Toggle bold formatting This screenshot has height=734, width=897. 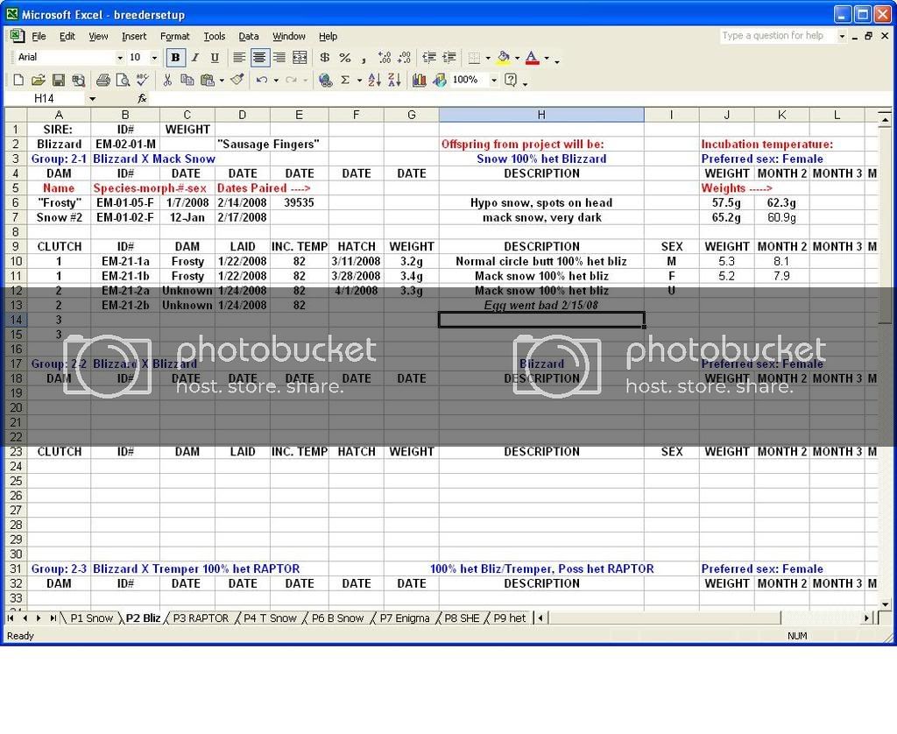click(x=175, y=58)
